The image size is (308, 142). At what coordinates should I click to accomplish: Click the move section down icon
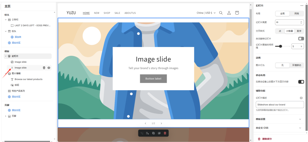(147, 133)
